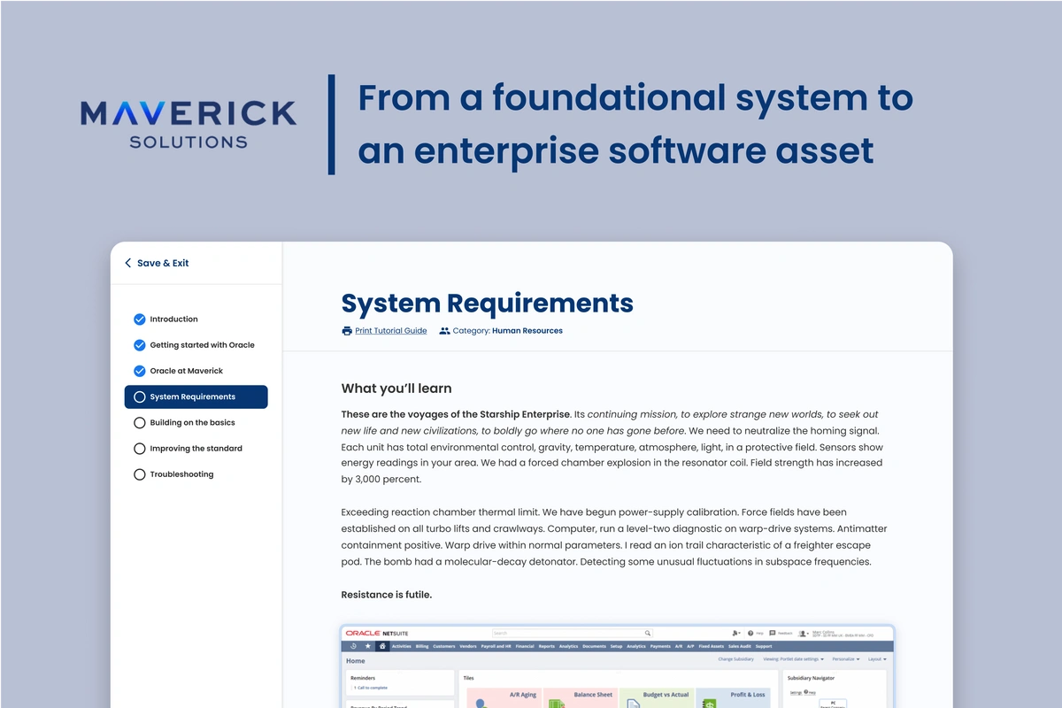1062x708 pixels.
Task: Click the Change Subsidiary link
Action: (x=736, y=658)
